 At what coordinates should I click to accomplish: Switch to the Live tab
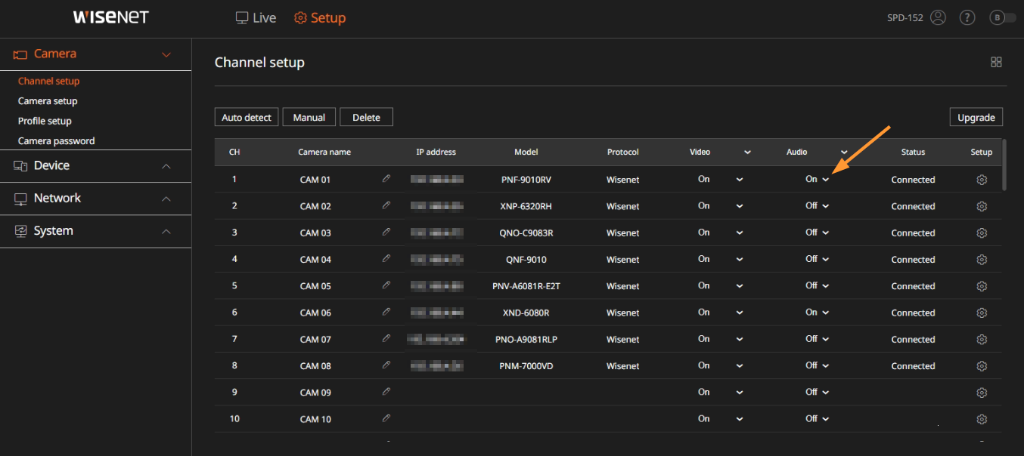coord(256,17)
